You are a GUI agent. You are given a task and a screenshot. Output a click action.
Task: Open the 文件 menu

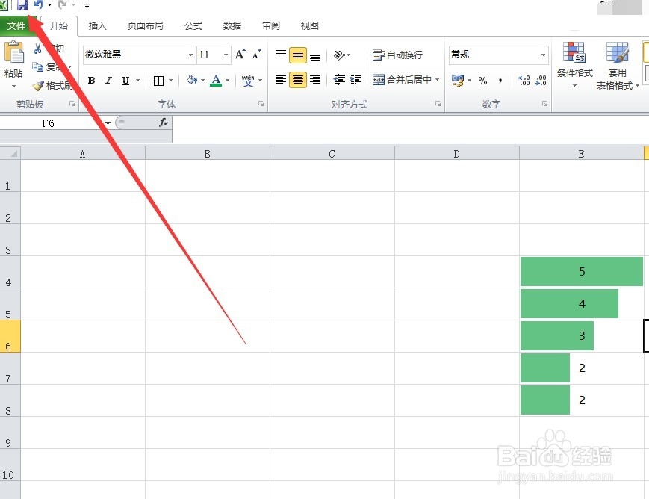pyautogui.click(x=18, y=25)
